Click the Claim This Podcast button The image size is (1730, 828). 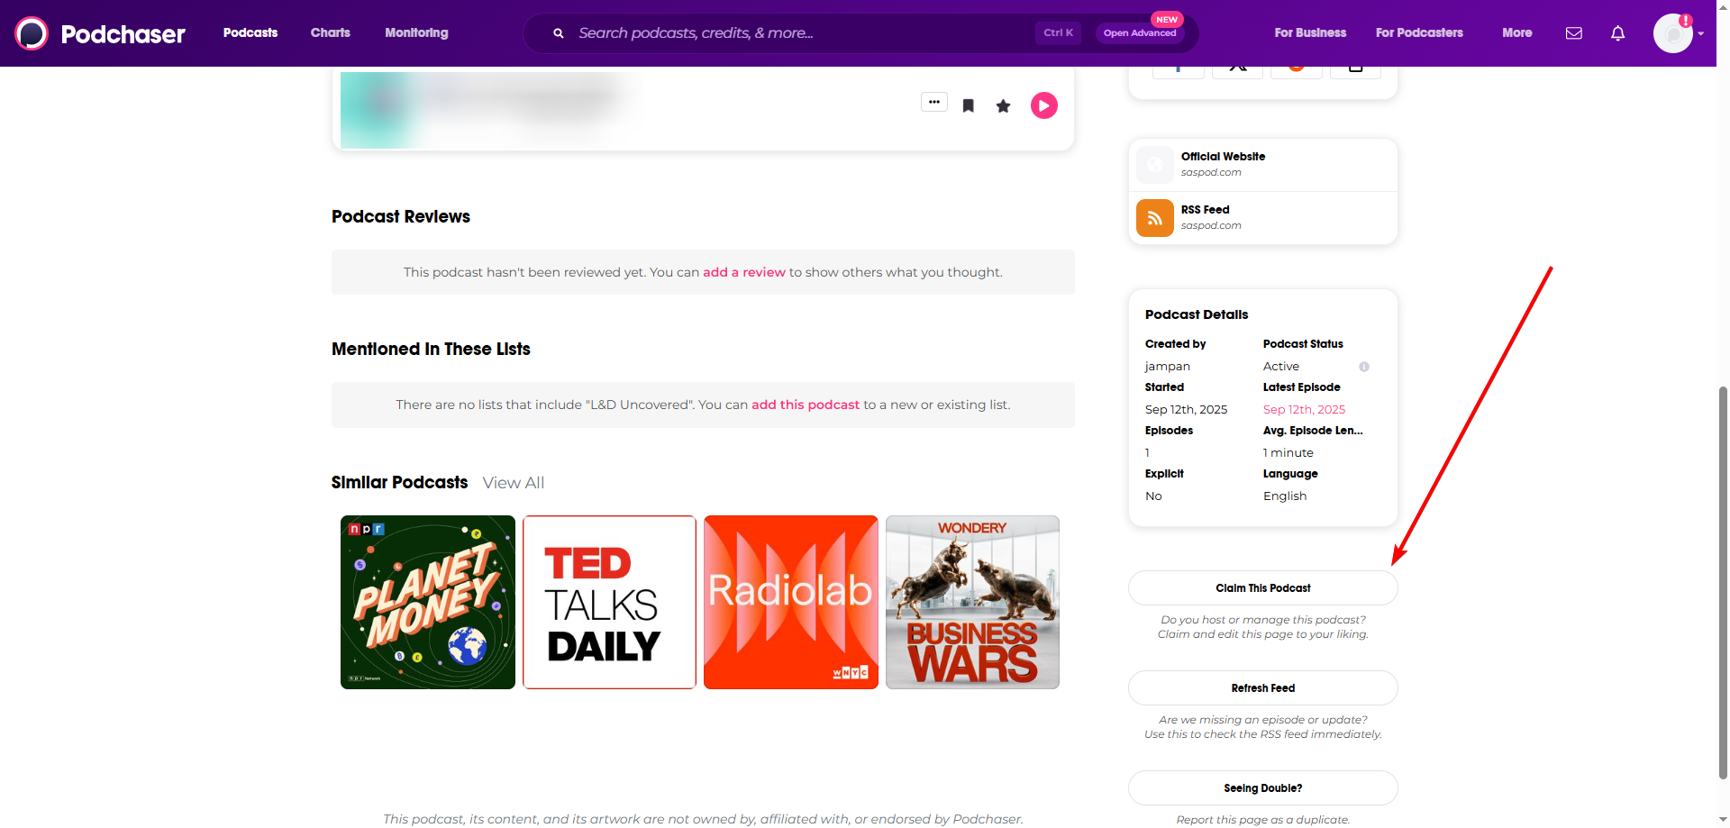[x=1262, y=588]
